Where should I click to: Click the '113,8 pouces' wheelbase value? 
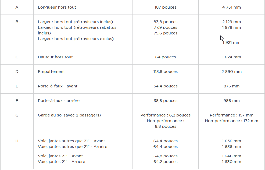tap(166, 72)
